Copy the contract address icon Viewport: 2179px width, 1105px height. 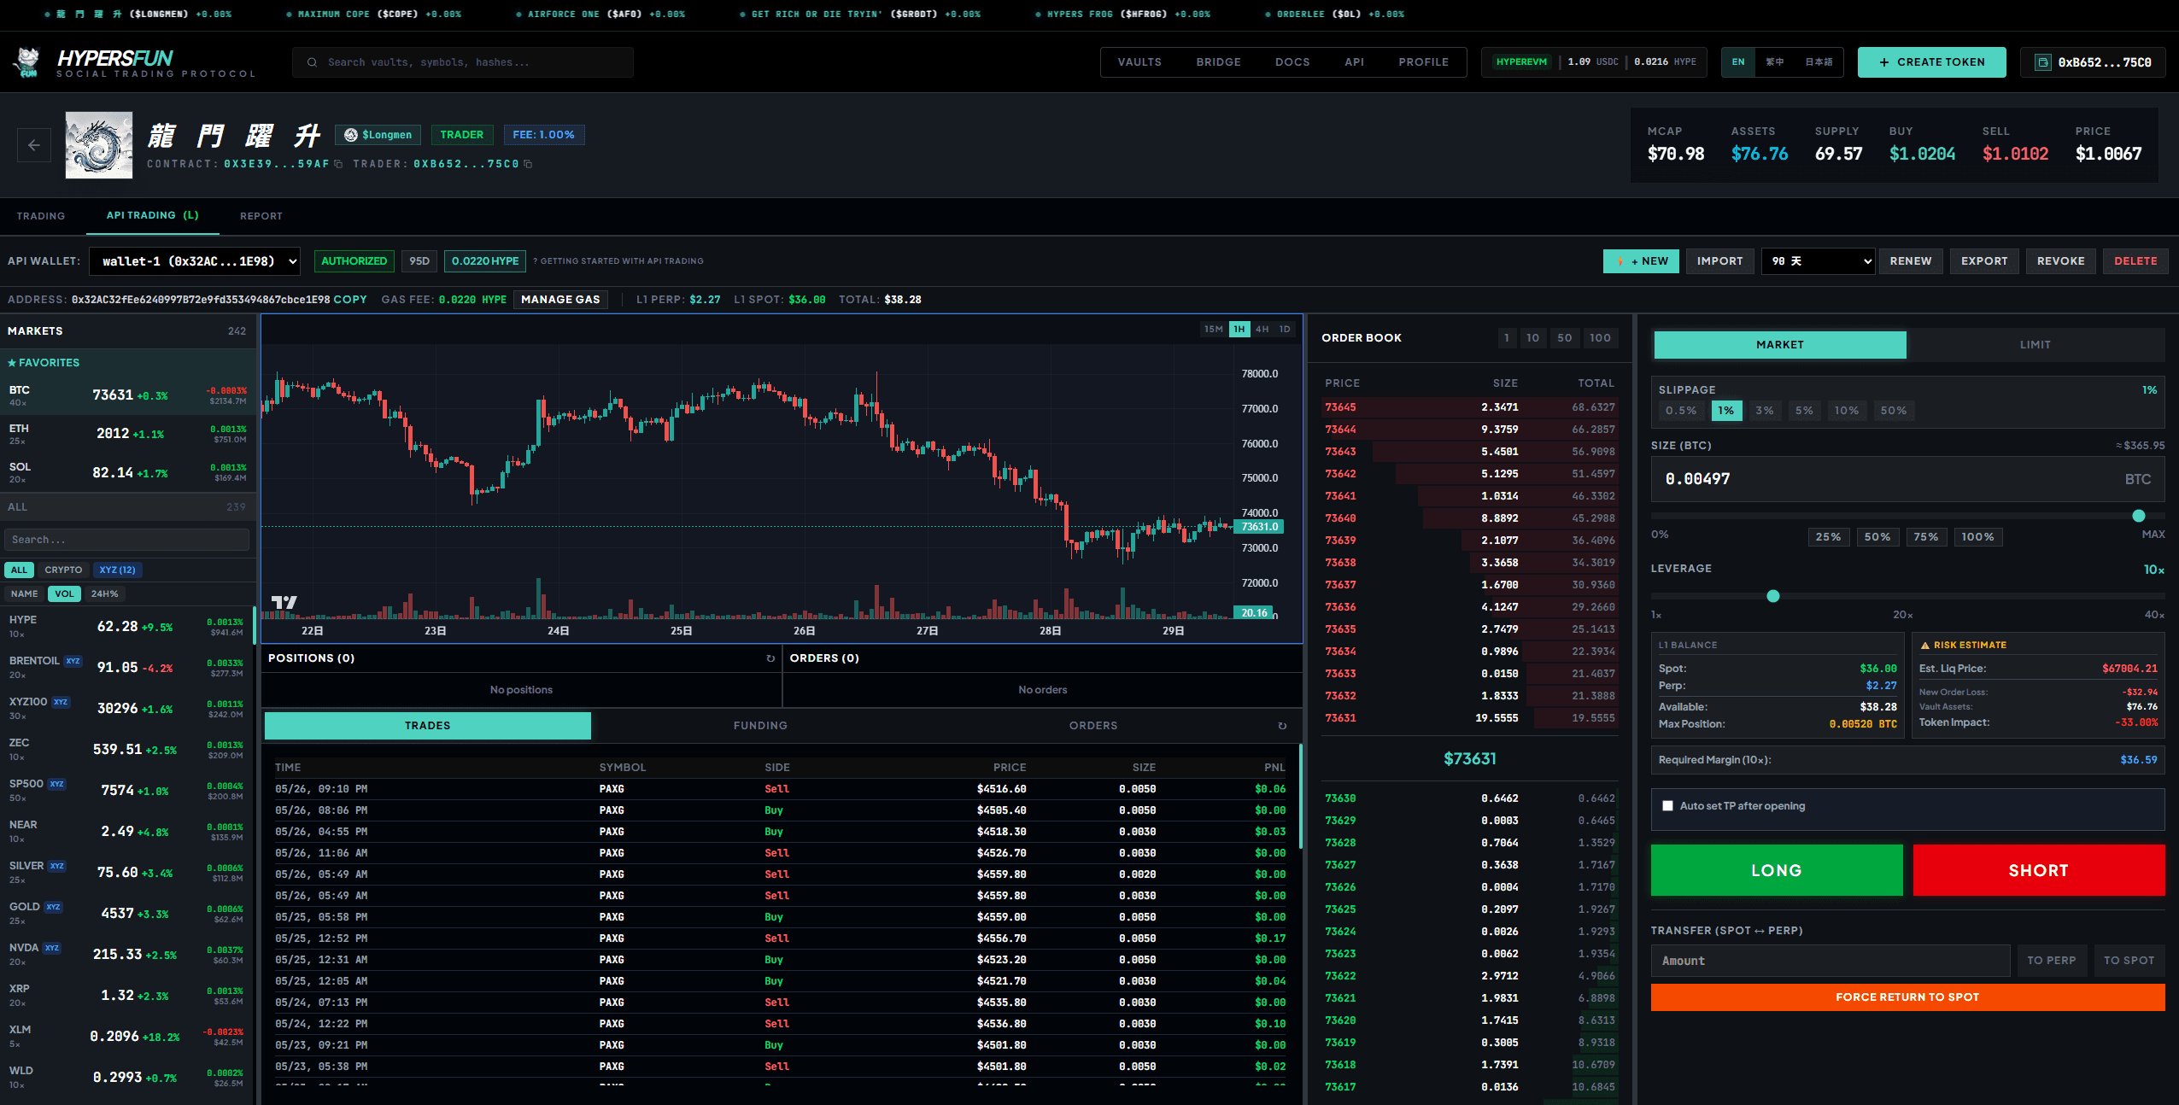pos(338,164)
